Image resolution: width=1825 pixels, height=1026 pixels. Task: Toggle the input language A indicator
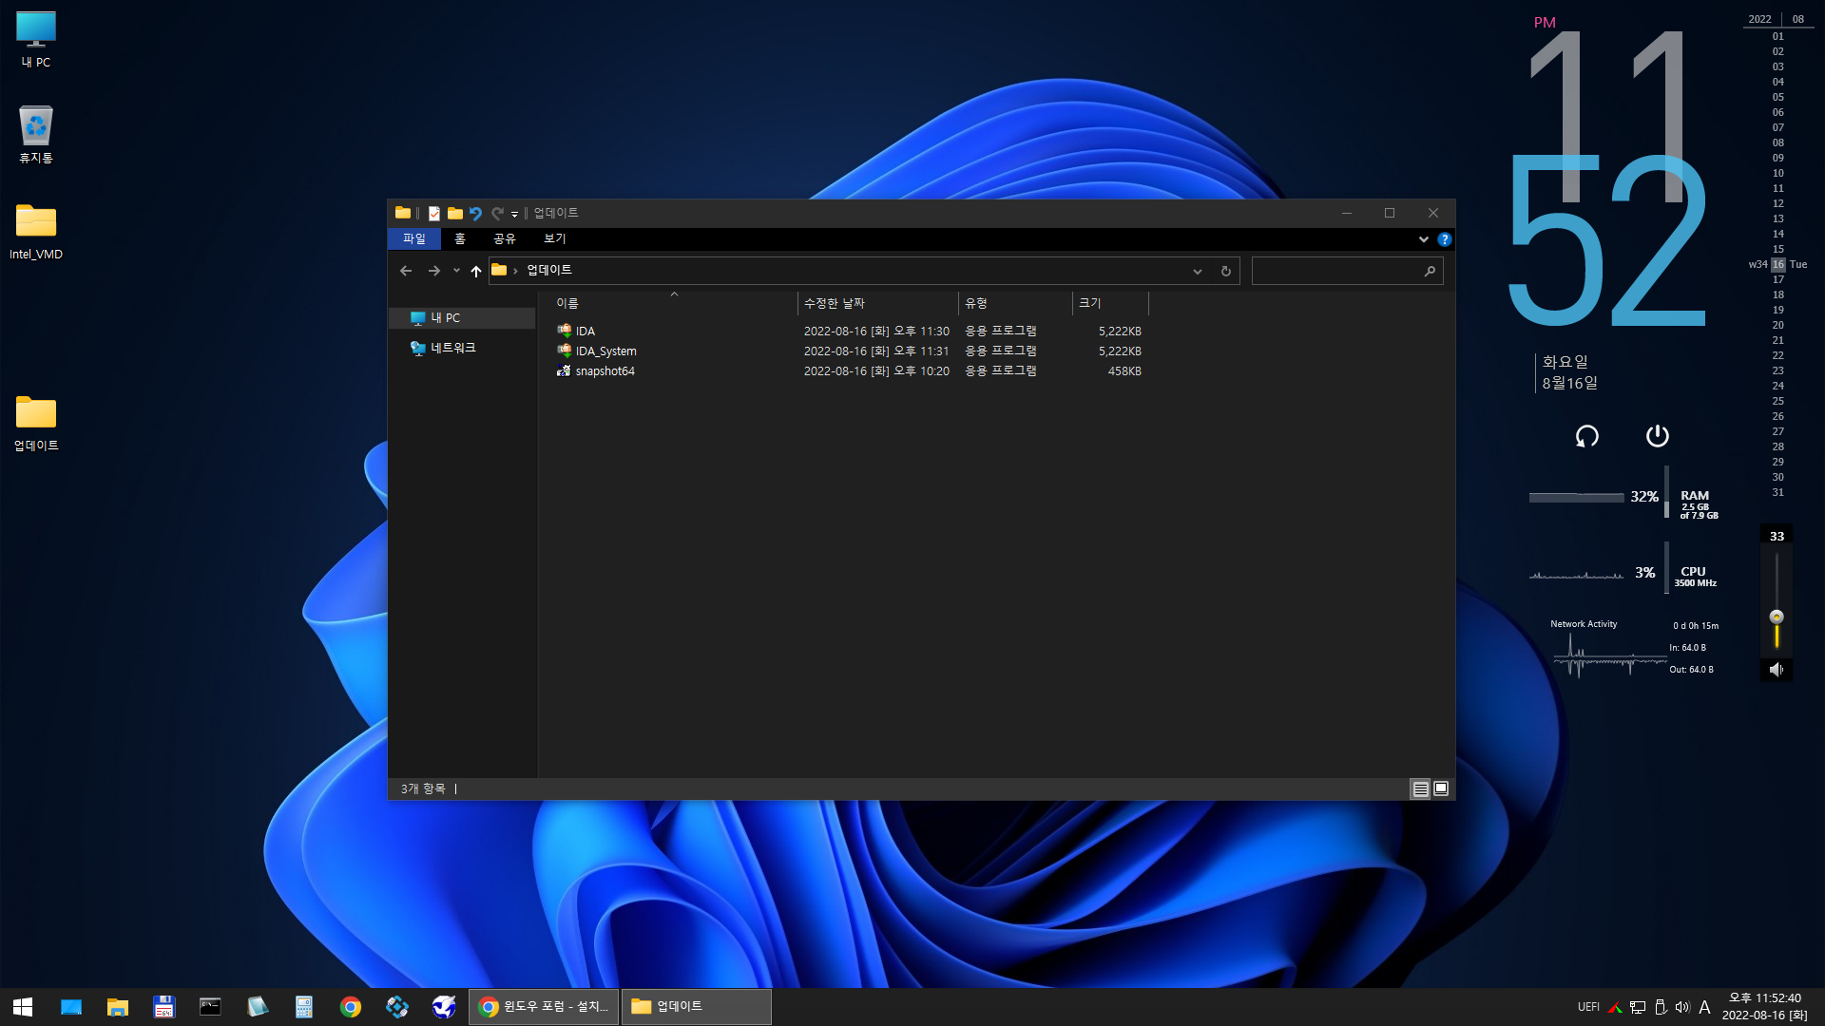1704,1007
